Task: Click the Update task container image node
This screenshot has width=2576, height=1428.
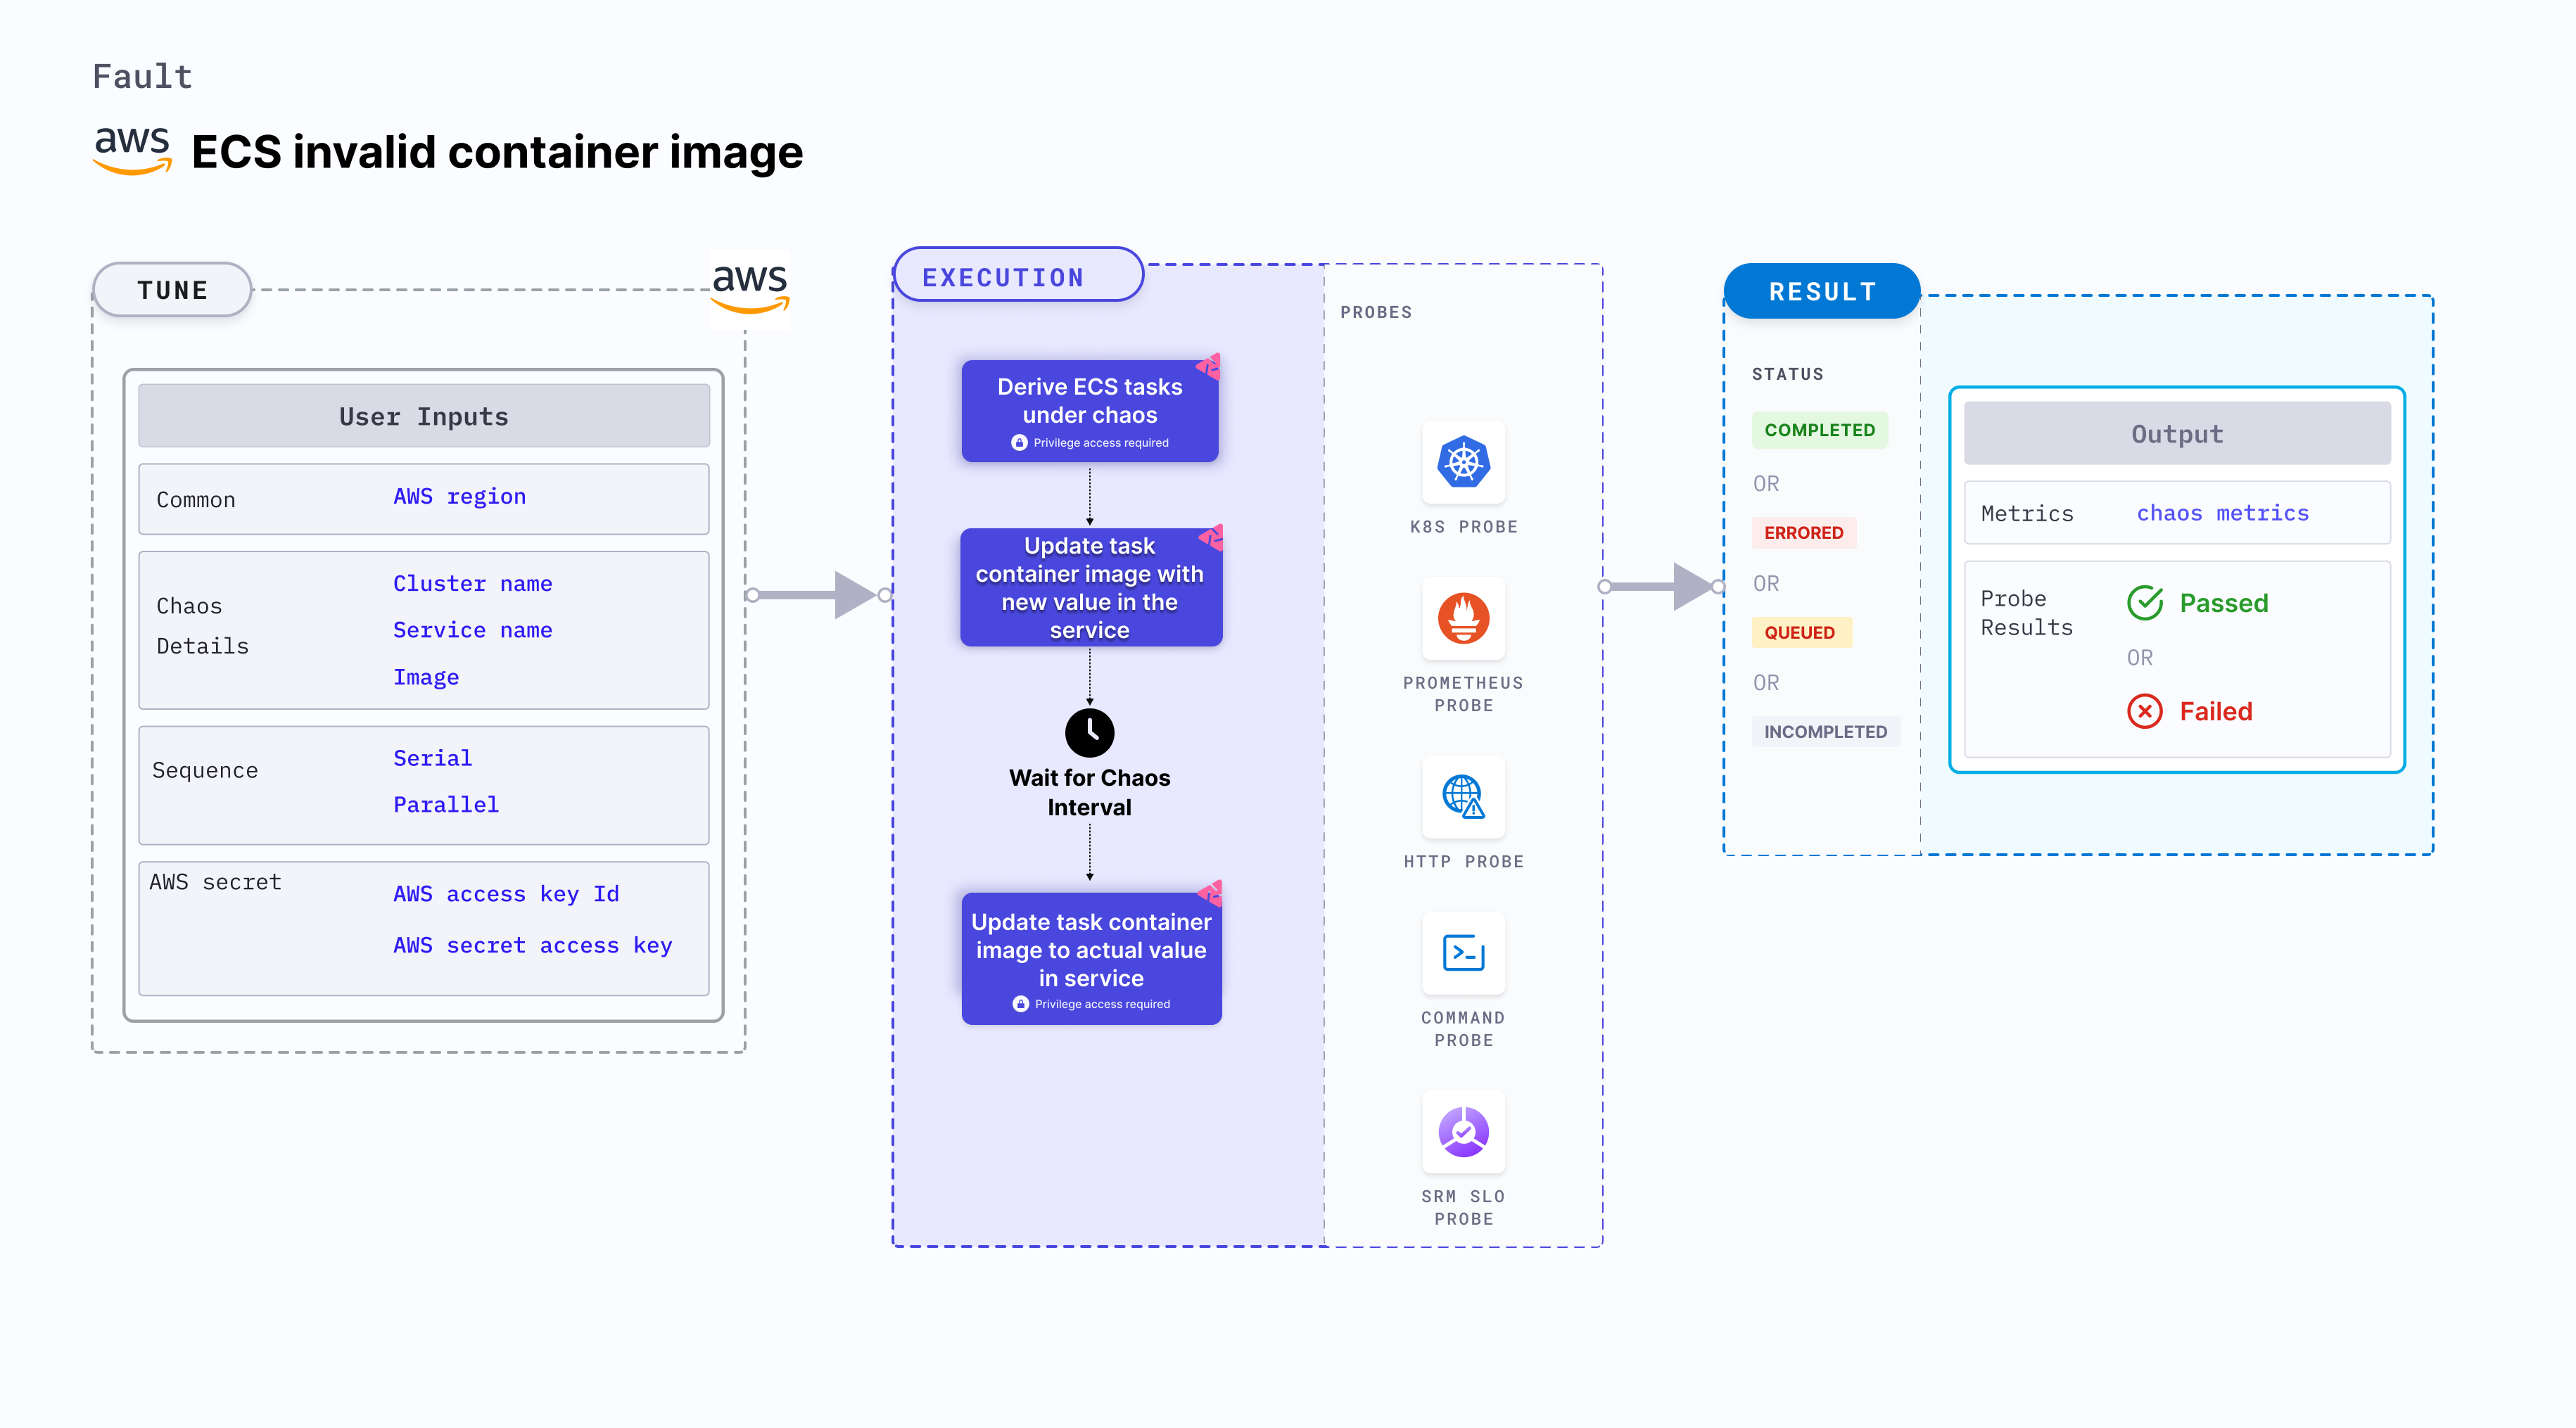Action: [x=1090, y=588]
